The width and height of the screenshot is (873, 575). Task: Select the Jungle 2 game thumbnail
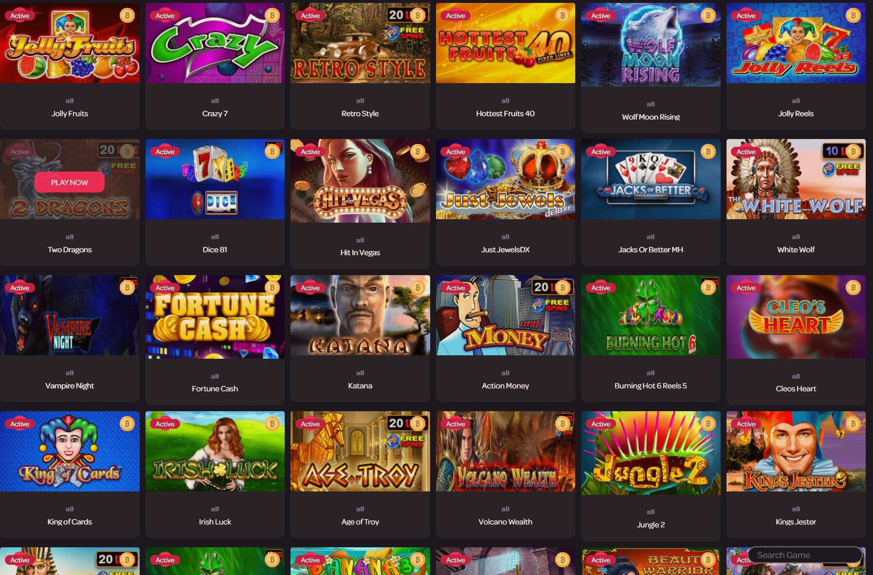point(651,453)
